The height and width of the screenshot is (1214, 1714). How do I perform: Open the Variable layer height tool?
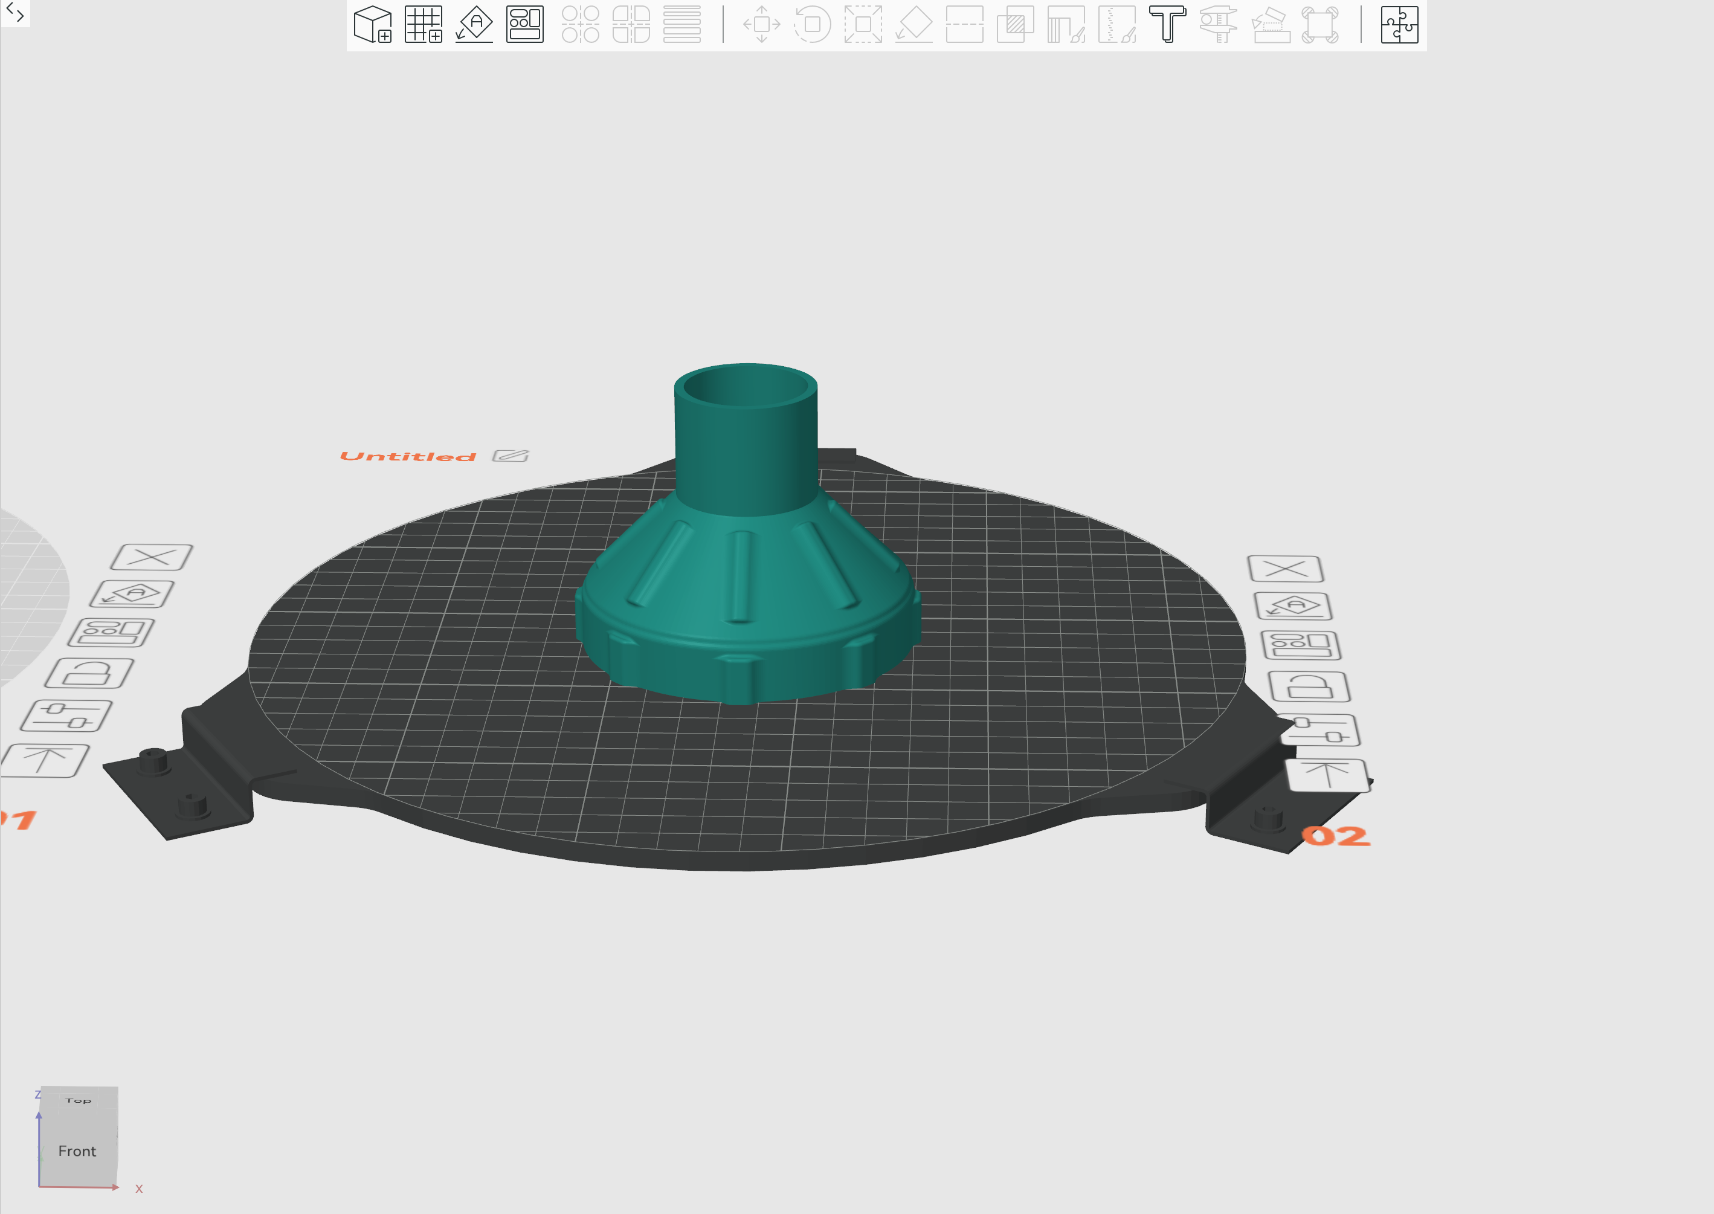point(682,25)
